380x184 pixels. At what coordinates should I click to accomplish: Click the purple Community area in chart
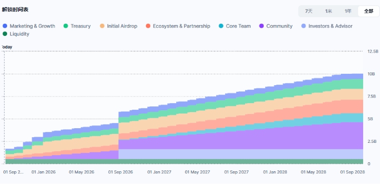(x=242, y=140)
